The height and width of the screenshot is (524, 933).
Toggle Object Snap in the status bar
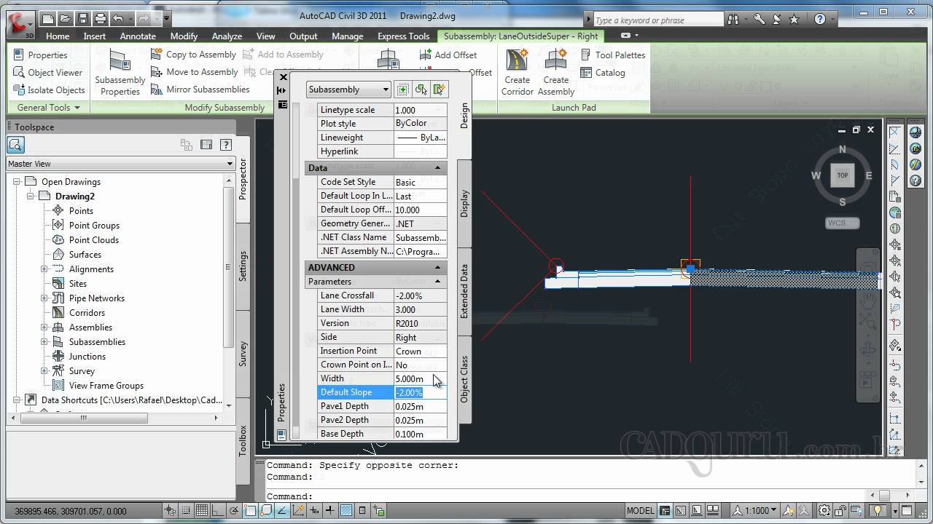point(250,511)
